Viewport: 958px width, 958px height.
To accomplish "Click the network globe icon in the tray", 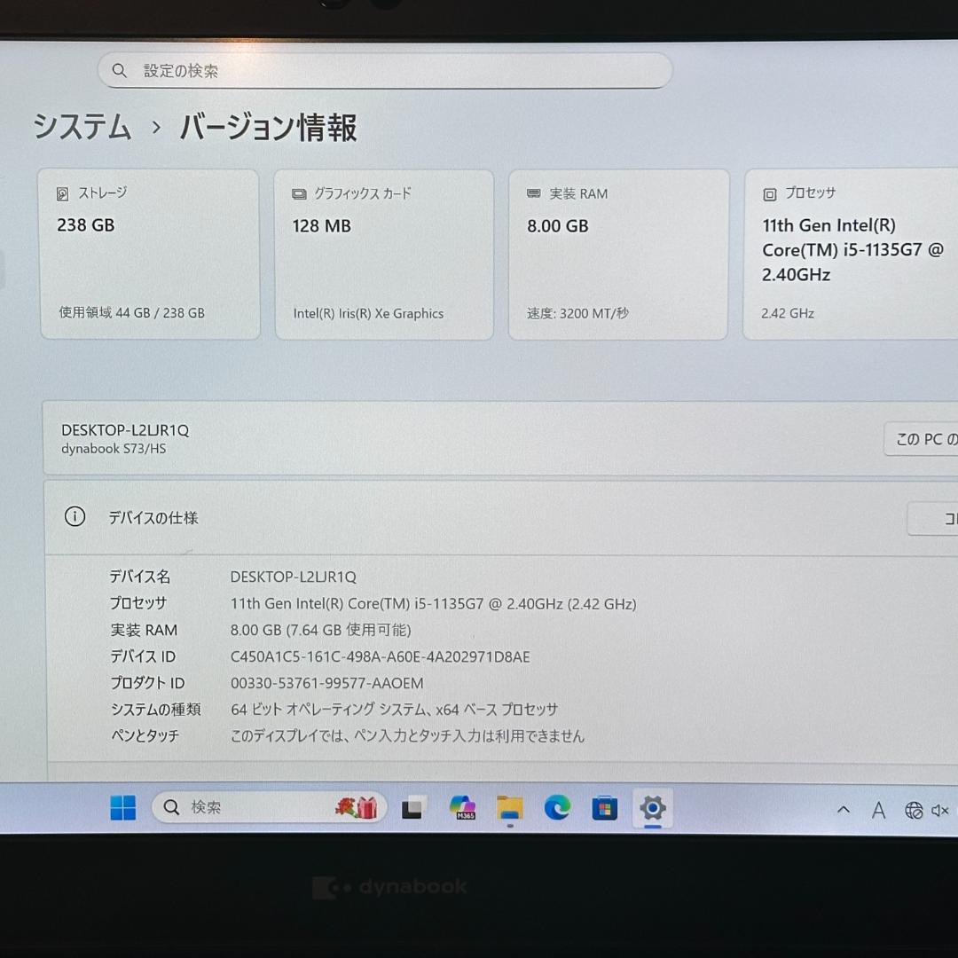I will tap(913, 809).
